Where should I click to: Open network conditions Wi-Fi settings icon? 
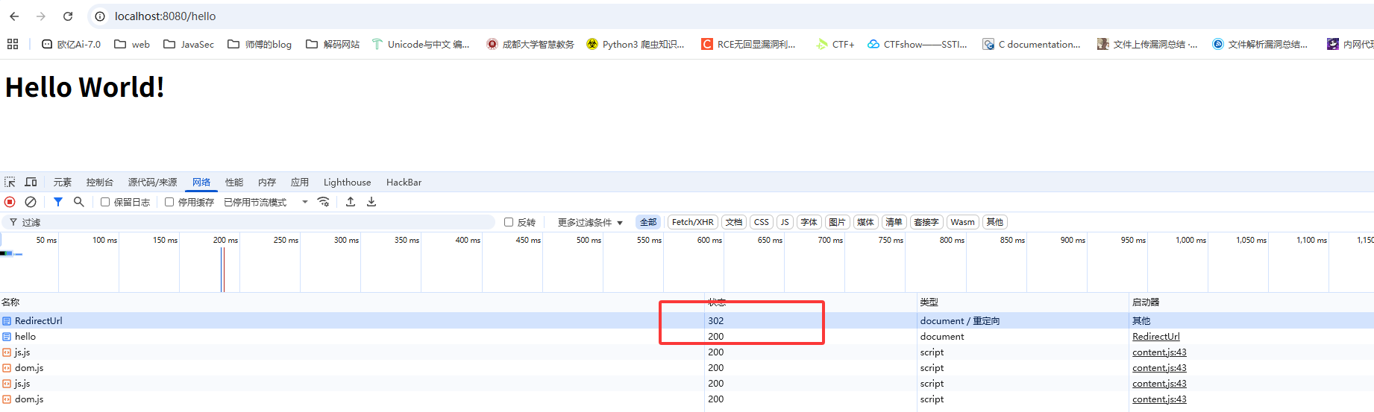tap(324, 202)
